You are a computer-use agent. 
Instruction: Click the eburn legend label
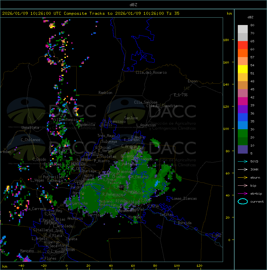[255, 178]
